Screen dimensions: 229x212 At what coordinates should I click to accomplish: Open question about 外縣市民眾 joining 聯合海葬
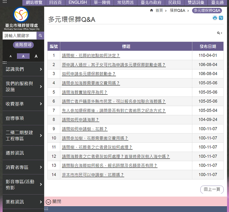pos(114,101)
